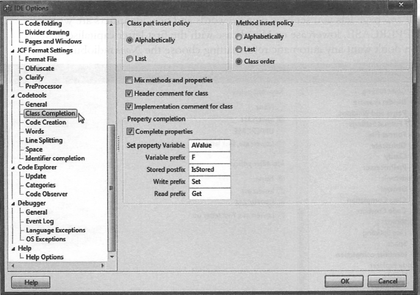Collapse the Code Explorer tree node
This screenshot has width=420, height=295.
[x=13, y=167]
